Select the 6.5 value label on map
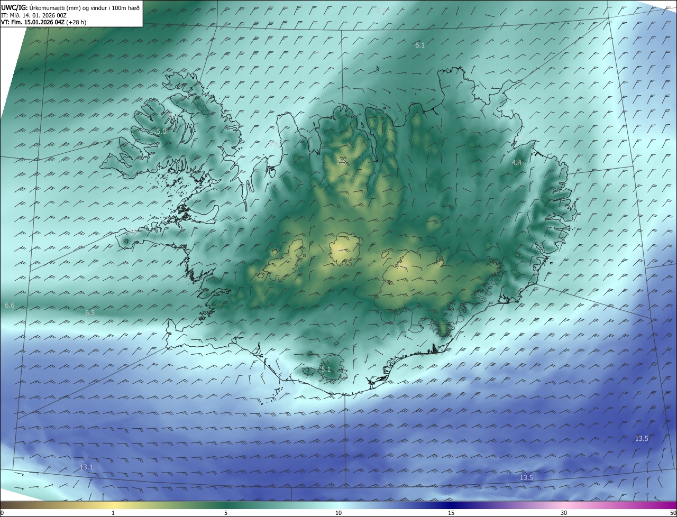The image size is (677, 517). coord(90,313)
